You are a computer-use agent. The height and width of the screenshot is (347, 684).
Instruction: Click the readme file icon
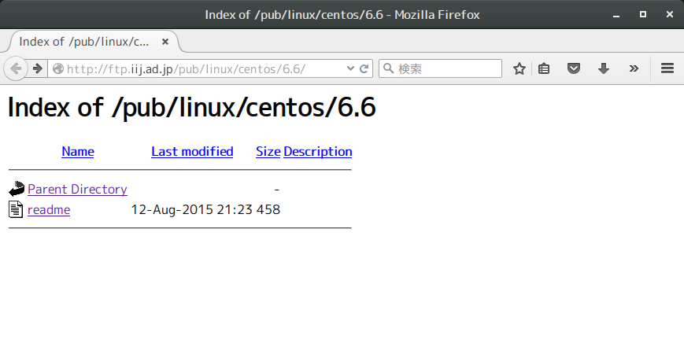pos(17,209)
